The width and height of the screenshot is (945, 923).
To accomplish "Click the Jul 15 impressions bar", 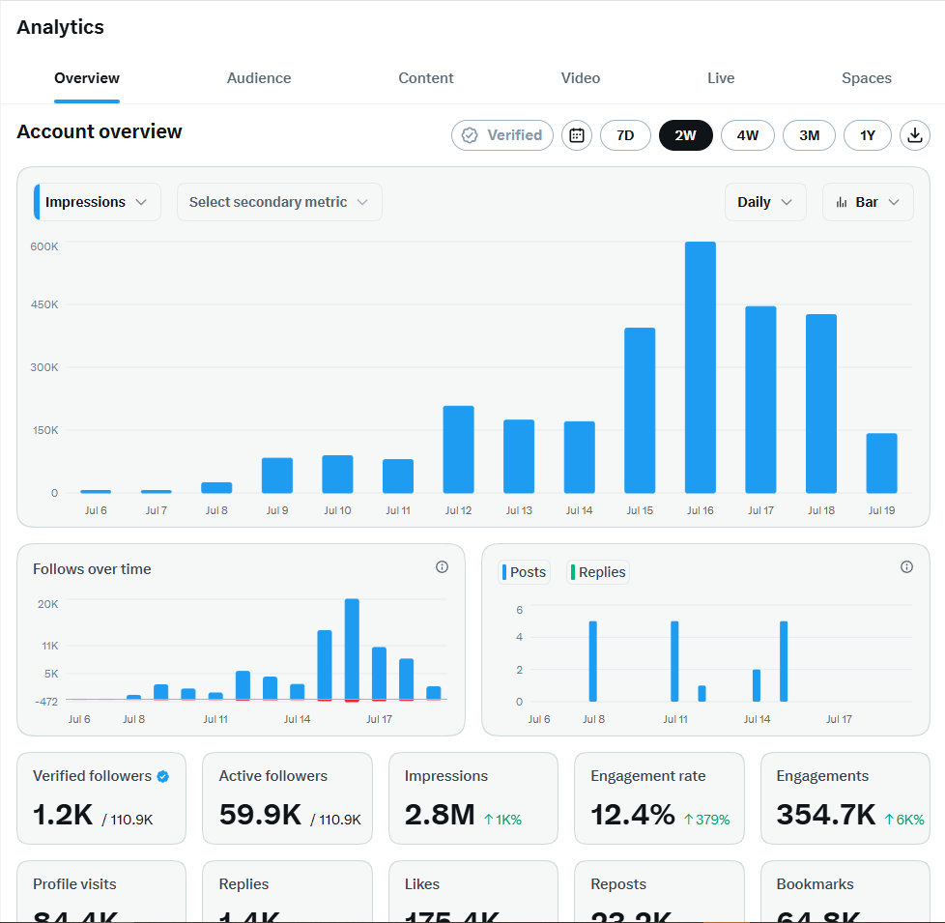I will 640,411.
